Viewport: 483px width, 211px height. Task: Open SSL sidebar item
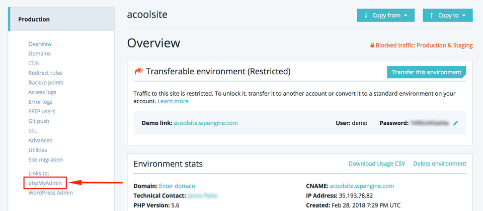[33, 131]
